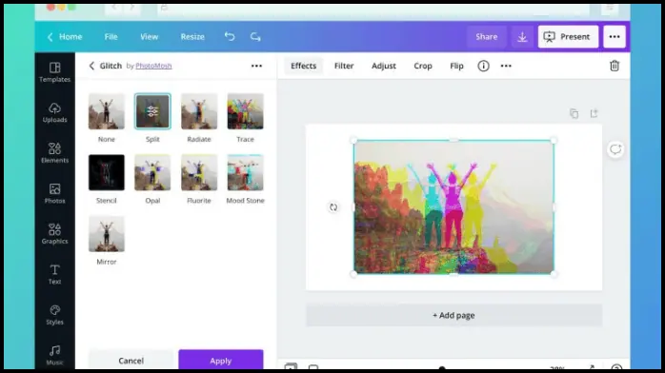Select the Filter tab
The width and height of the screenshot is (665, 373).
tap(344, 66)
